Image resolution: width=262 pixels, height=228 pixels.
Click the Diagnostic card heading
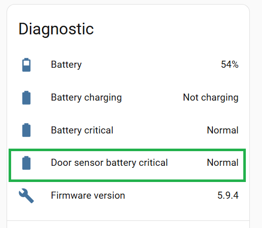click(56, 29)
